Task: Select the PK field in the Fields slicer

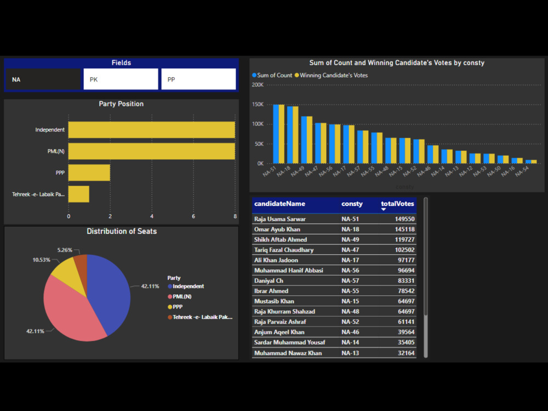Action: [121, 79]
